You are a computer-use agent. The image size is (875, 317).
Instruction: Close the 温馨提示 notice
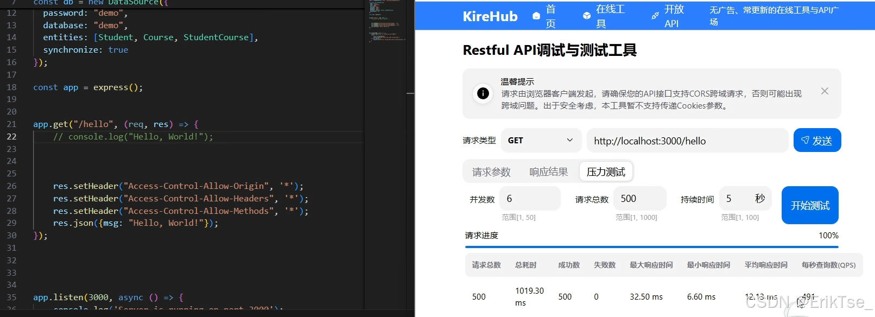pyautogui.click(x=825, y=91)
